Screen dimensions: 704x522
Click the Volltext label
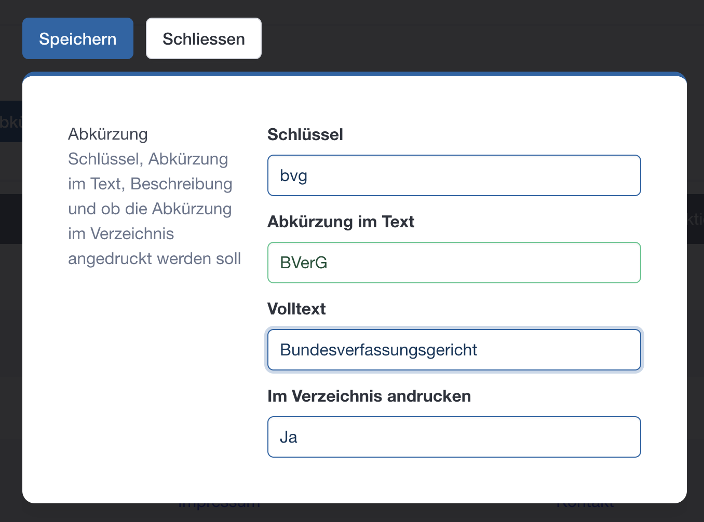click(x=296, y=309)
